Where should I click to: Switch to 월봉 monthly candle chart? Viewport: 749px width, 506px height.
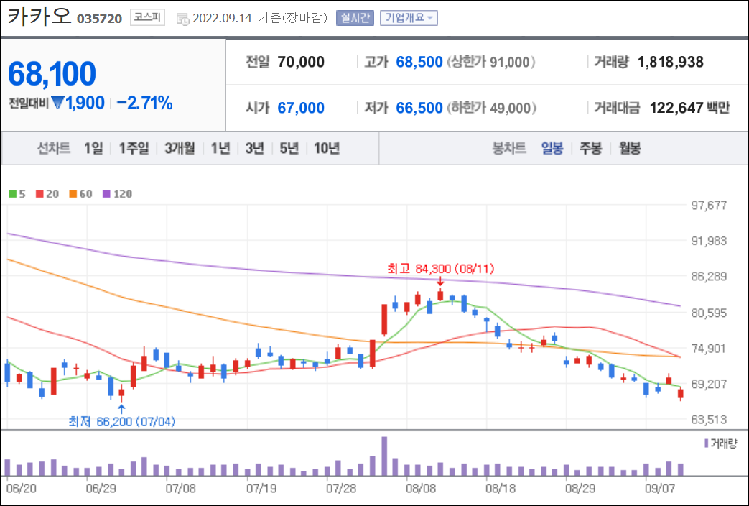tap(630, 148)
